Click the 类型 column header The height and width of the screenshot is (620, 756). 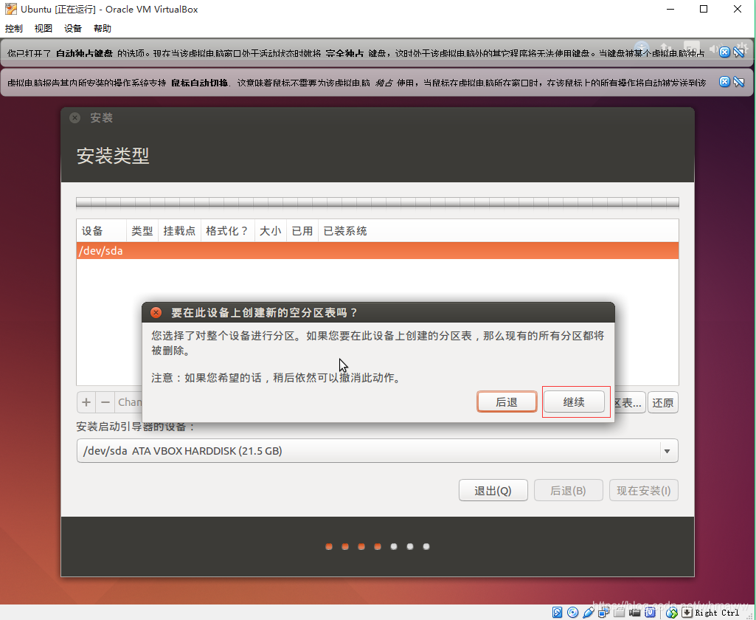coord(142,231)
